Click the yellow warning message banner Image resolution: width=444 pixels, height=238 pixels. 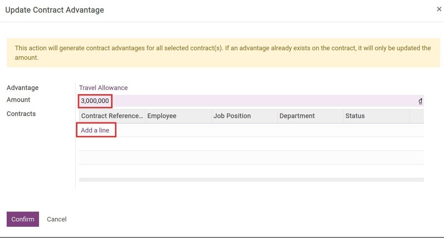pyautogui.click(x=223, y=53)
